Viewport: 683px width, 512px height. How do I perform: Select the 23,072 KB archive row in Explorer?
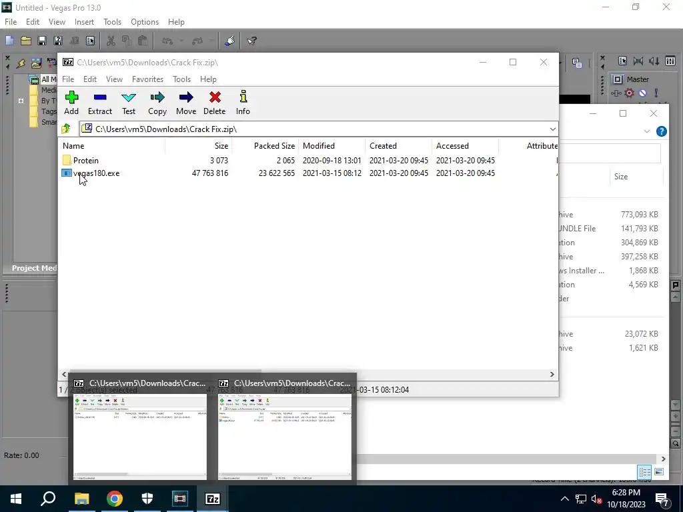coord(612,334)
